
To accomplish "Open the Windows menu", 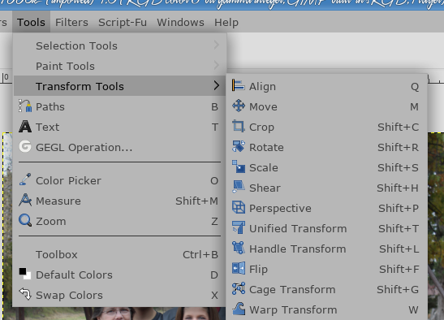I will pyautogui.click(x=181, y=22).
